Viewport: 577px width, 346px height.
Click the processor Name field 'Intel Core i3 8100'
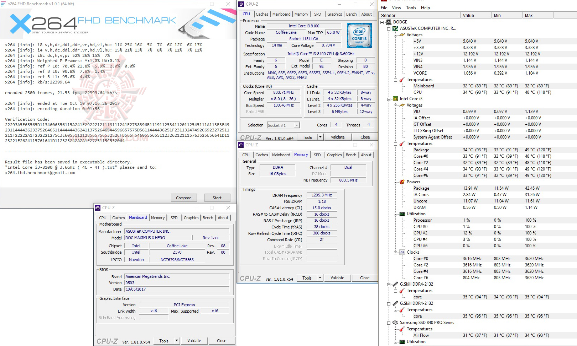point(304,26)
